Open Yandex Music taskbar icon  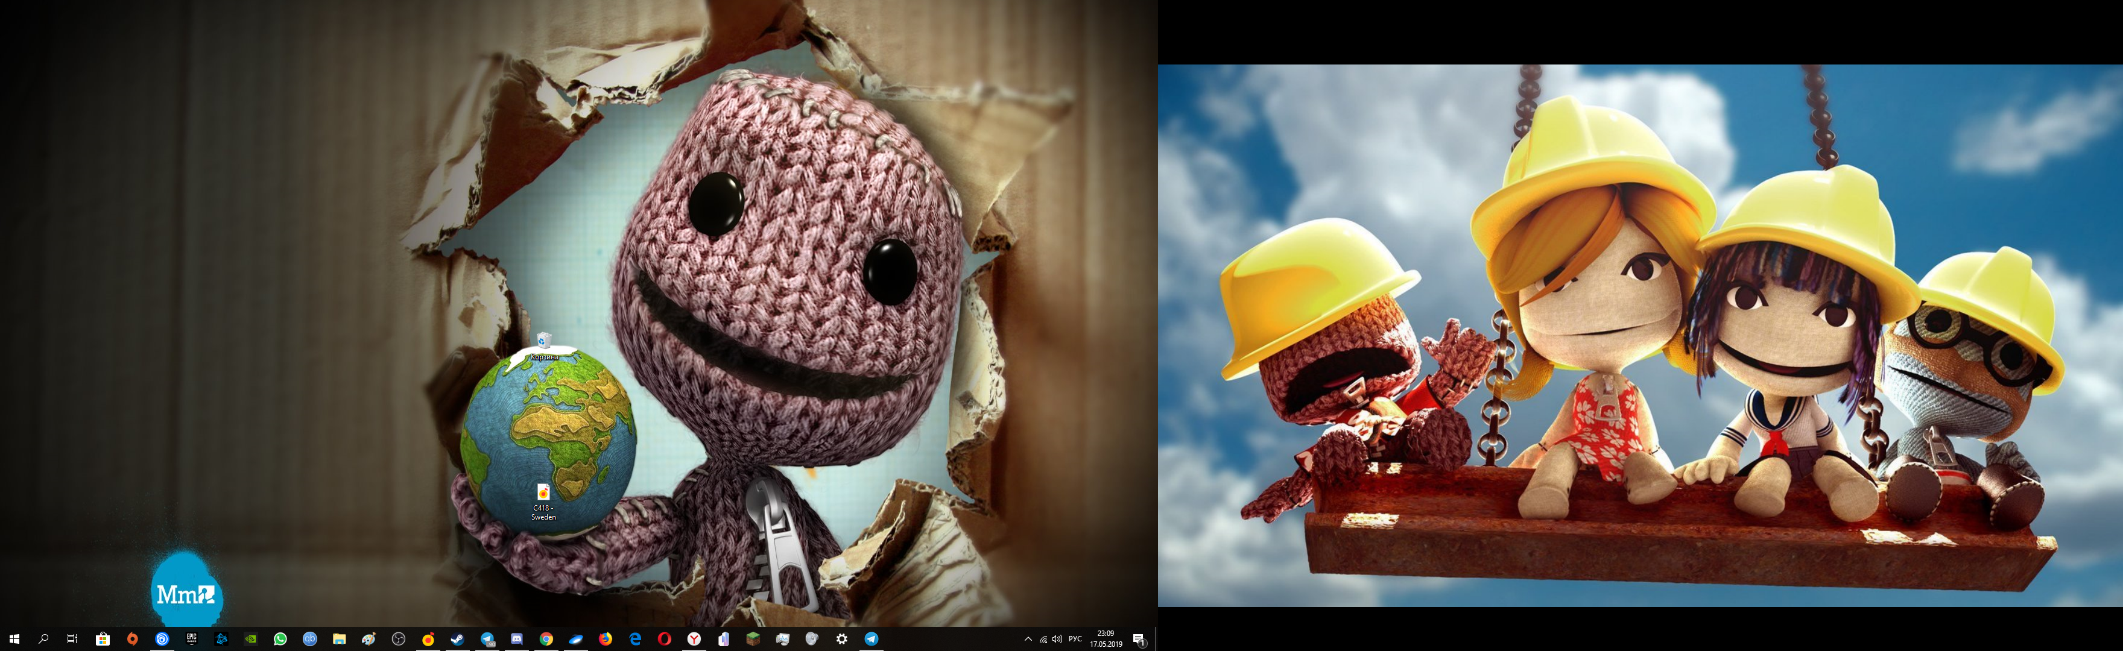(429, 638)
